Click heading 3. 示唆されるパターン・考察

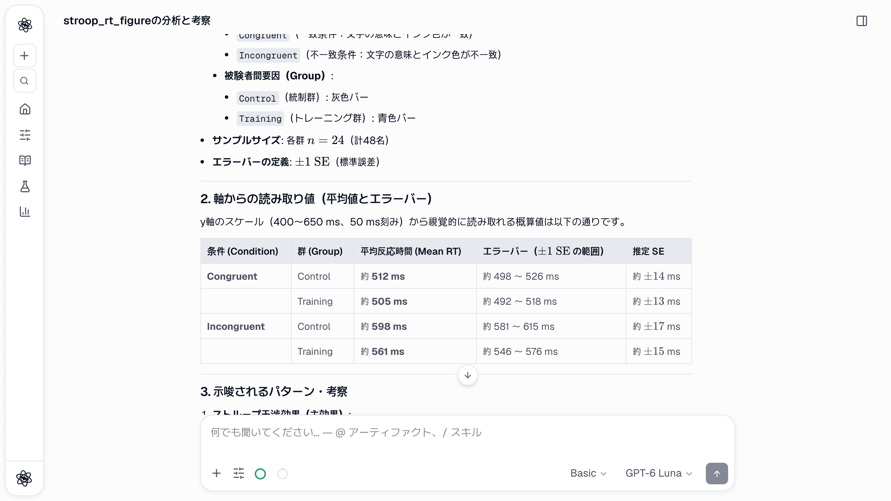(x=274, y=391)
